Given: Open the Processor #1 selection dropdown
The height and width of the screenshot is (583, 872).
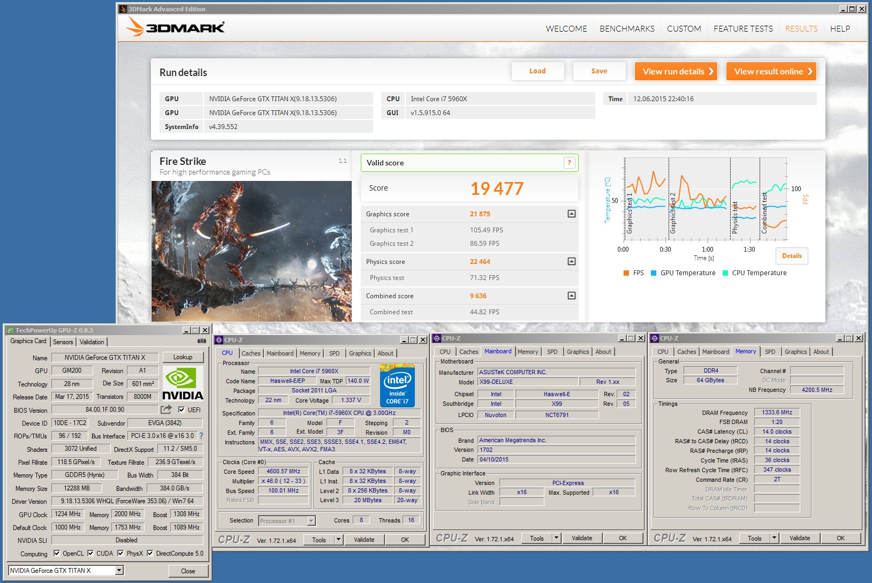Looking at the screenshot, I should 311,520.
